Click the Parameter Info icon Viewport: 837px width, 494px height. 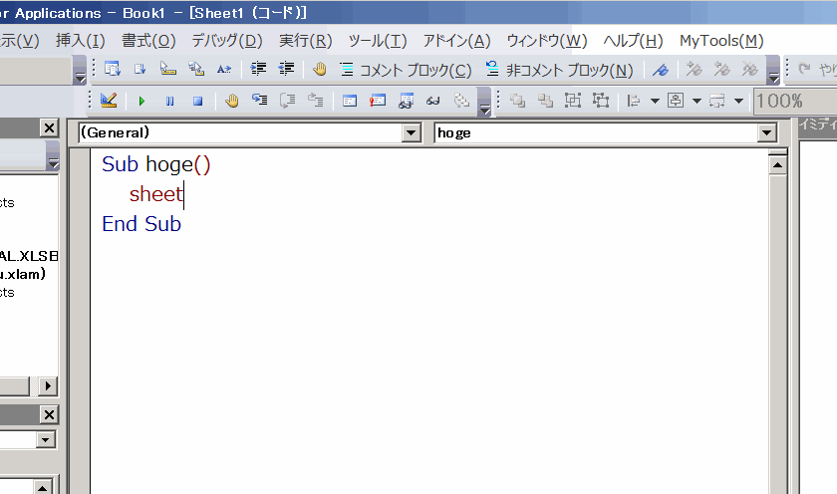[x=196, y=69]
